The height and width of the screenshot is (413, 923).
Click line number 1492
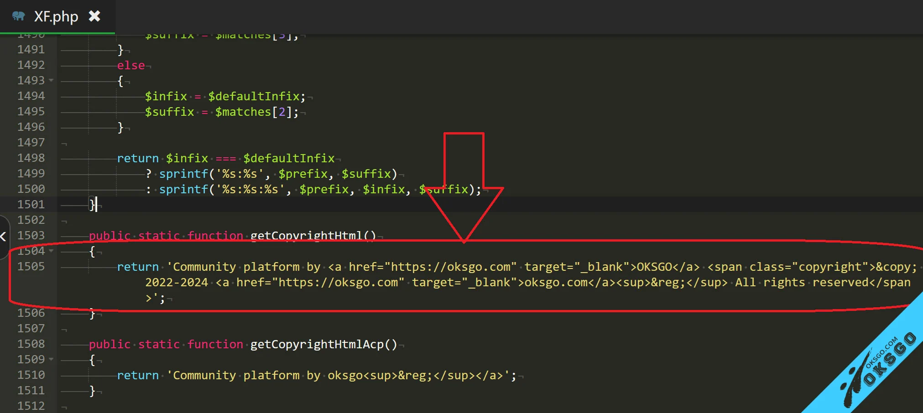click(31, 65)
